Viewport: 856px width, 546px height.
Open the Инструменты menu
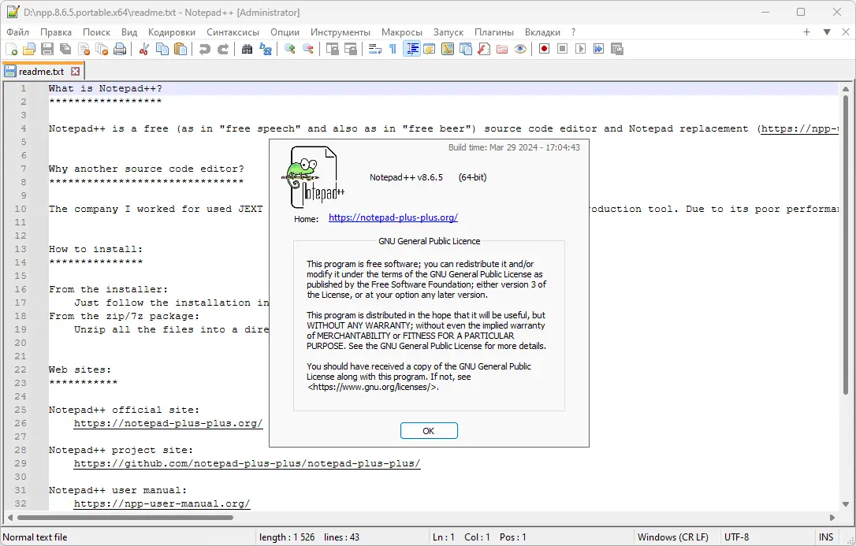pos(340,32)
